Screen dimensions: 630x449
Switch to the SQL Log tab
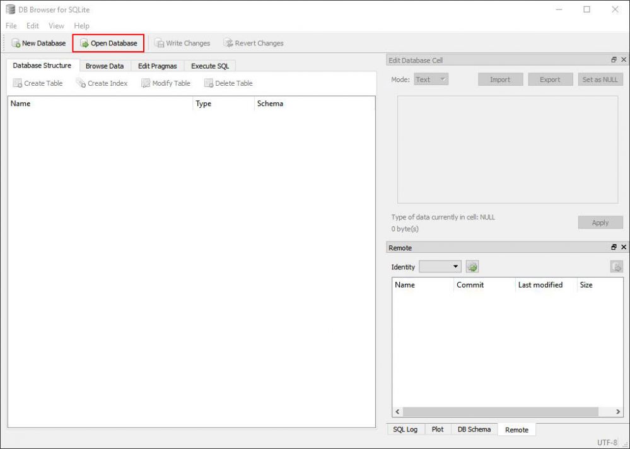coord(405,429)
